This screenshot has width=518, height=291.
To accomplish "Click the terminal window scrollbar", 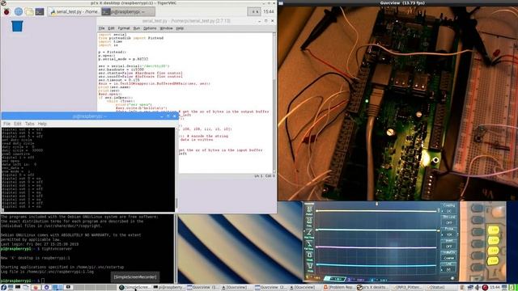I will point(176,170).
